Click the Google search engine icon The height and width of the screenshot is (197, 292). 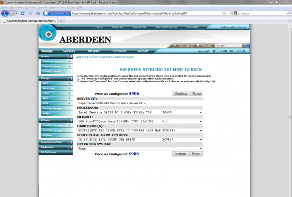(x=235, y=13)
